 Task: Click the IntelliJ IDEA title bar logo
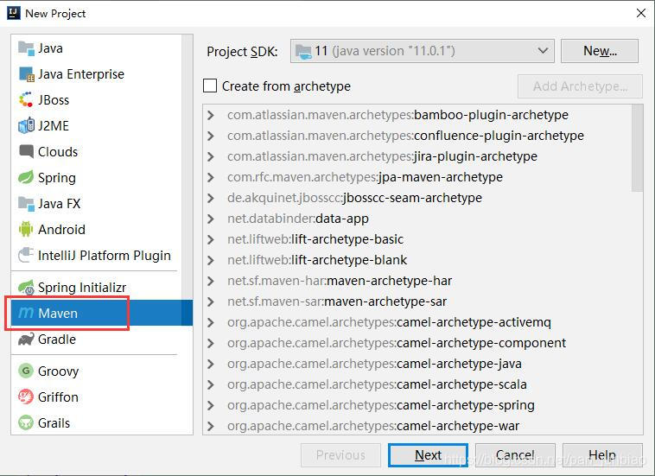click(x=14, y=13)
